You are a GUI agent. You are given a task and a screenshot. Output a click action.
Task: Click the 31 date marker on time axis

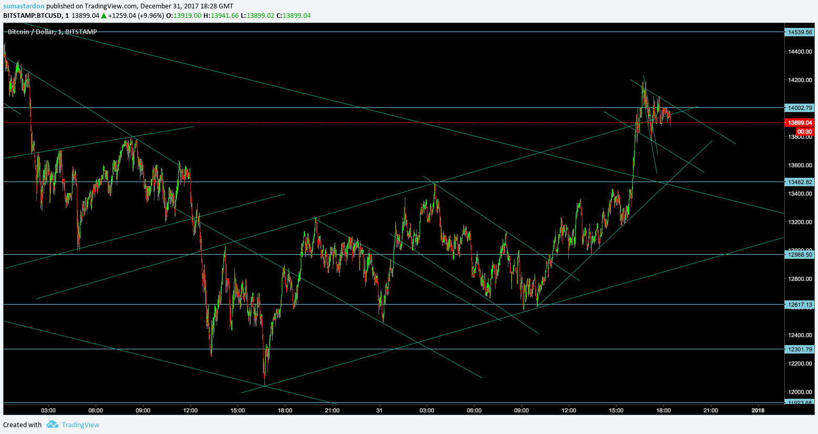pyautogui.click(x=379, y=410)
